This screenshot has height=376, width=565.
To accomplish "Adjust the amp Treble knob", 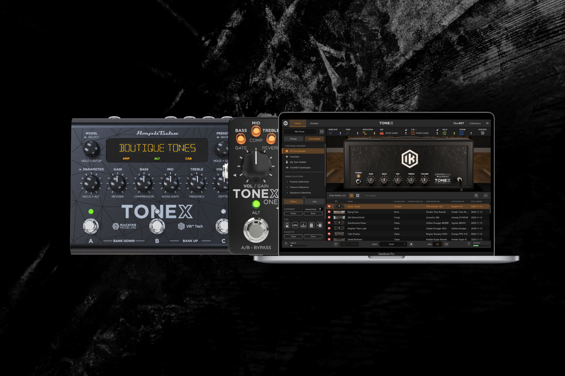I will 411,180.
